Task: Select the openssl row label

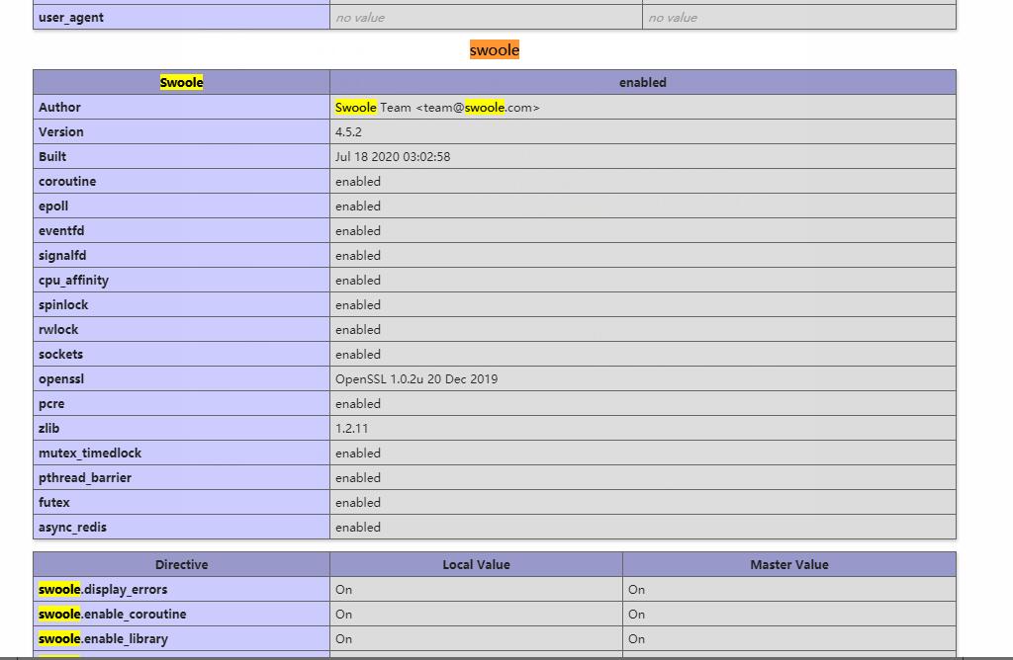Action: [61, 378]
